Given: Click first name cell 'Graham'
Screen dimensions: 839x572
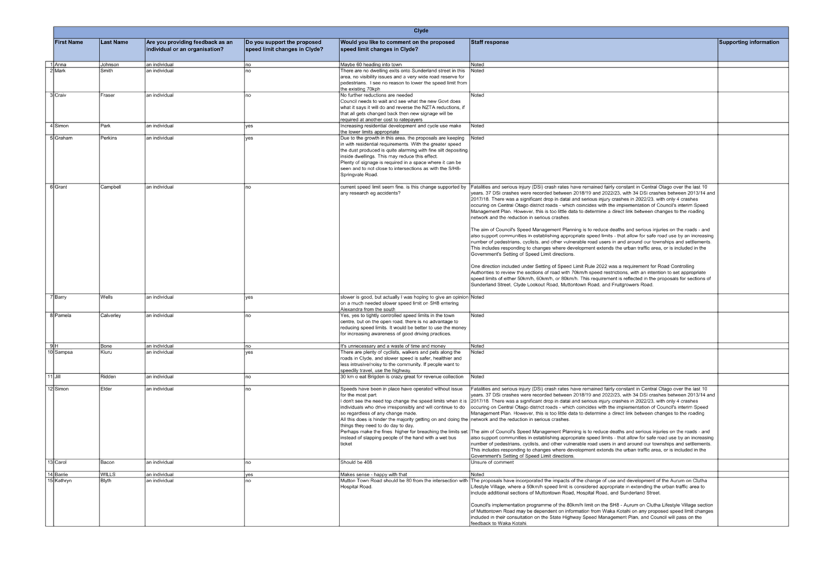Looking at the screenshot, I should pyautogui.click(x=63, y=138).
